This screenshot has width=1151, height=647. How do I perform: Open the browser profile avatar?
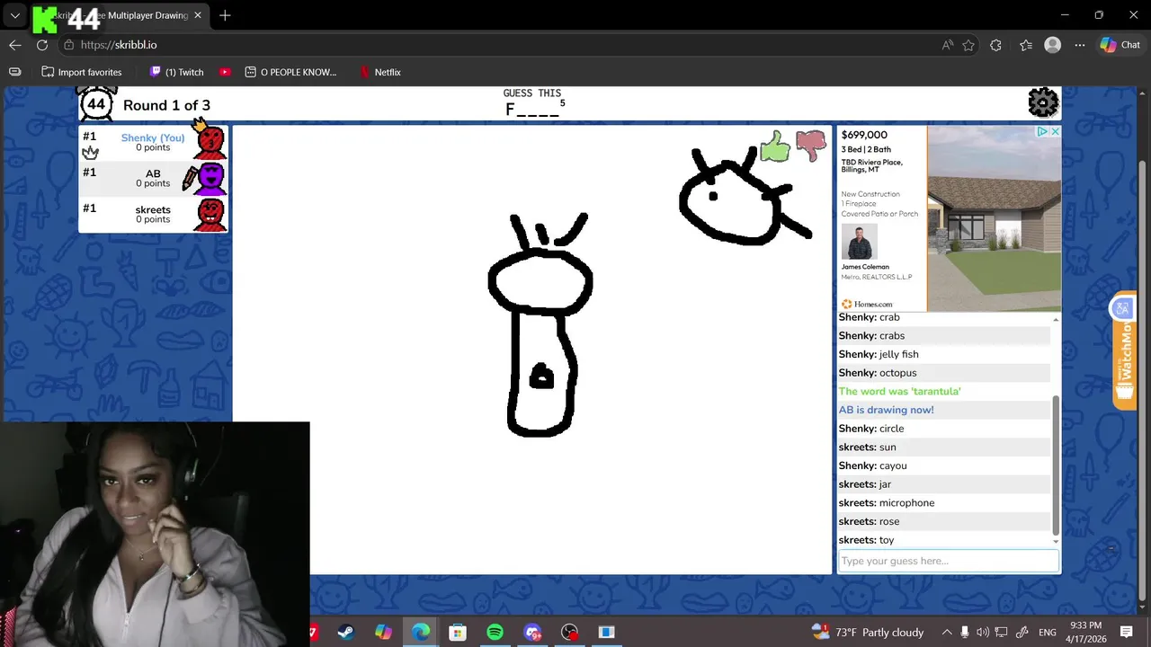click(1052, 45)
